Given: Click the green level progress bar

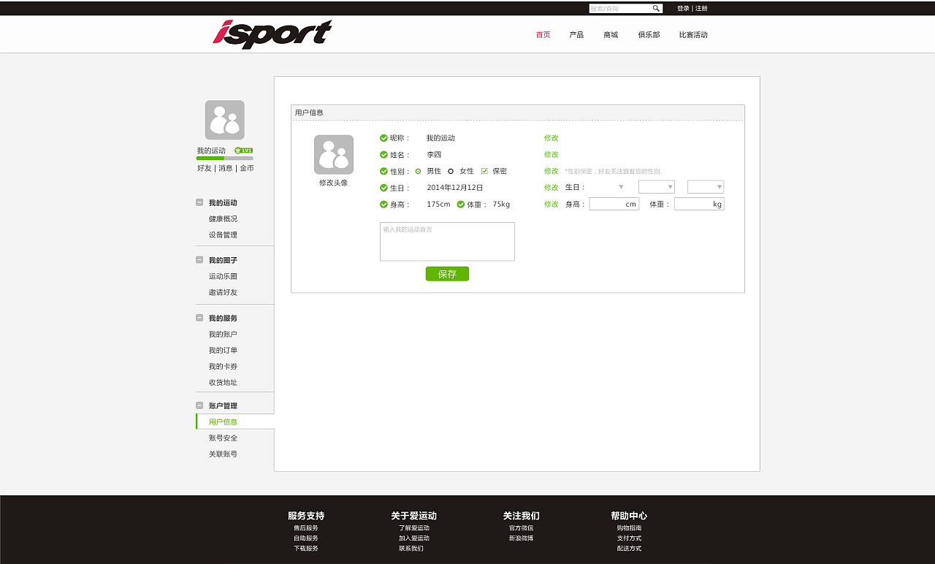Looking at the screenshot, I should [210, 158].
